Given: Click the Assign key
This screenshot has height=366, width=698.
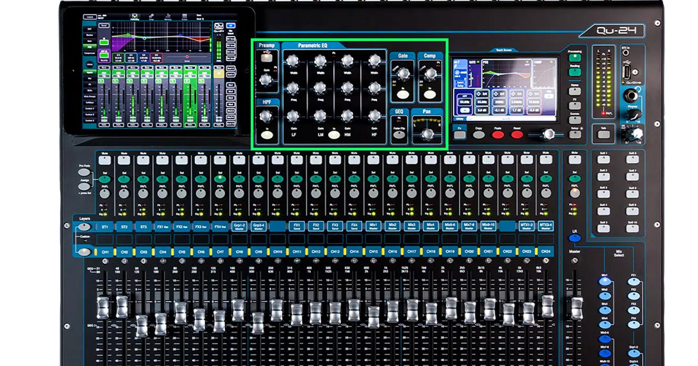Looking at the screenshot, I should pos(85,186).
